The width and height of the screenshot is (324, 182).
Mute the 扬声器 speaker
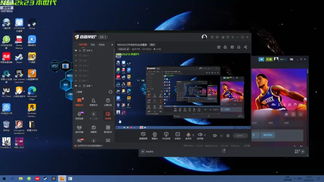pos(200,136)
